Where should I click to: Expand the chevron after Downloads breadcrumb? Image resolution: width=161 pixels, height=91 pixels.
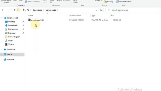pyautogui.click(x=44, y=10)
